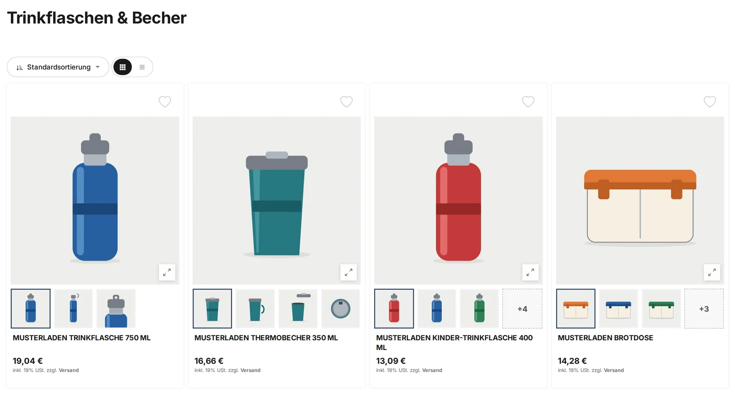This screenshot has width=735, height=396.
Task: Enlarge the blue Trinkflasche product image
Action: (x=167, y=272)
